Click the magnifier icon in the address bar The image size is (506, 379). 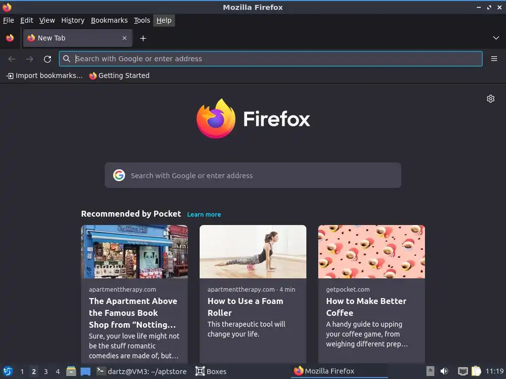click(x=67, y=59)
